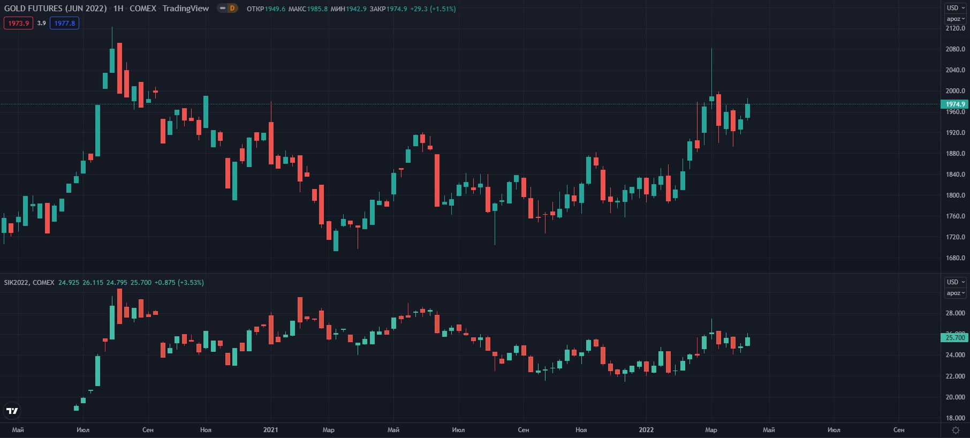Click the 2022 year label on time axis

[x=646, y=430]
